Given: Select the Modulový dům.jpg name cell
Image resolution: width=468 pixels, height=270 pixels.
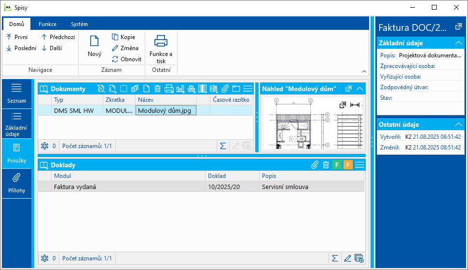Looking at the screenshot, I should [x=166, y=110].
